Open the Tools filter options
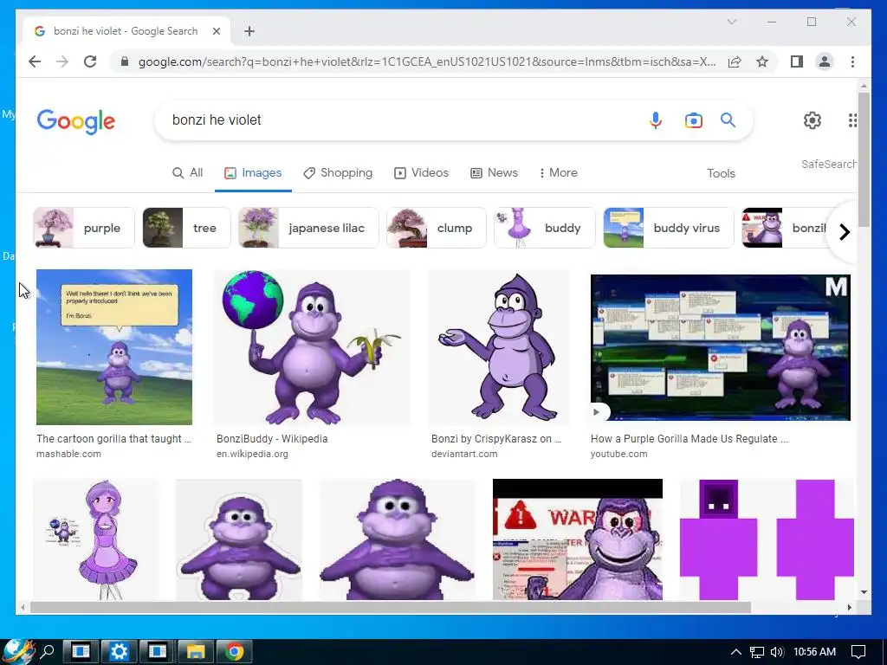 721,173
